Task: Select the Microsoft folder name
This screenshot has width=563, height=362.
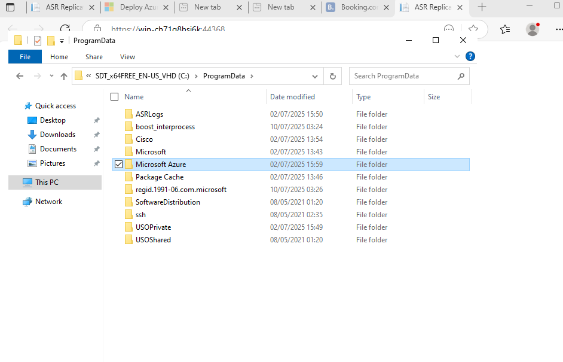Action: tap(151, 152)
